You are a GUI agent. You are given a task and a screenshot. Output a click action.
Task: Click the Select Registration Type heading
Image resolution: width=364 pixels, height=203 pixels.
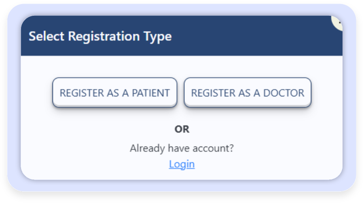tap(100, 37)
